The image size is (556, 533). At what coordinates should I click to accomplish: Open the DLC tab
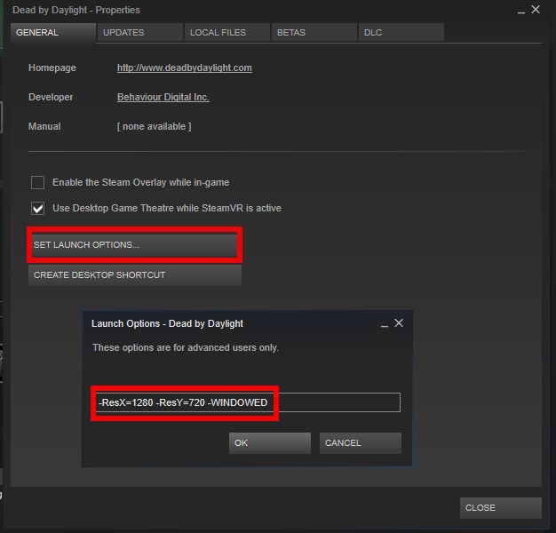tap(401, 33)
